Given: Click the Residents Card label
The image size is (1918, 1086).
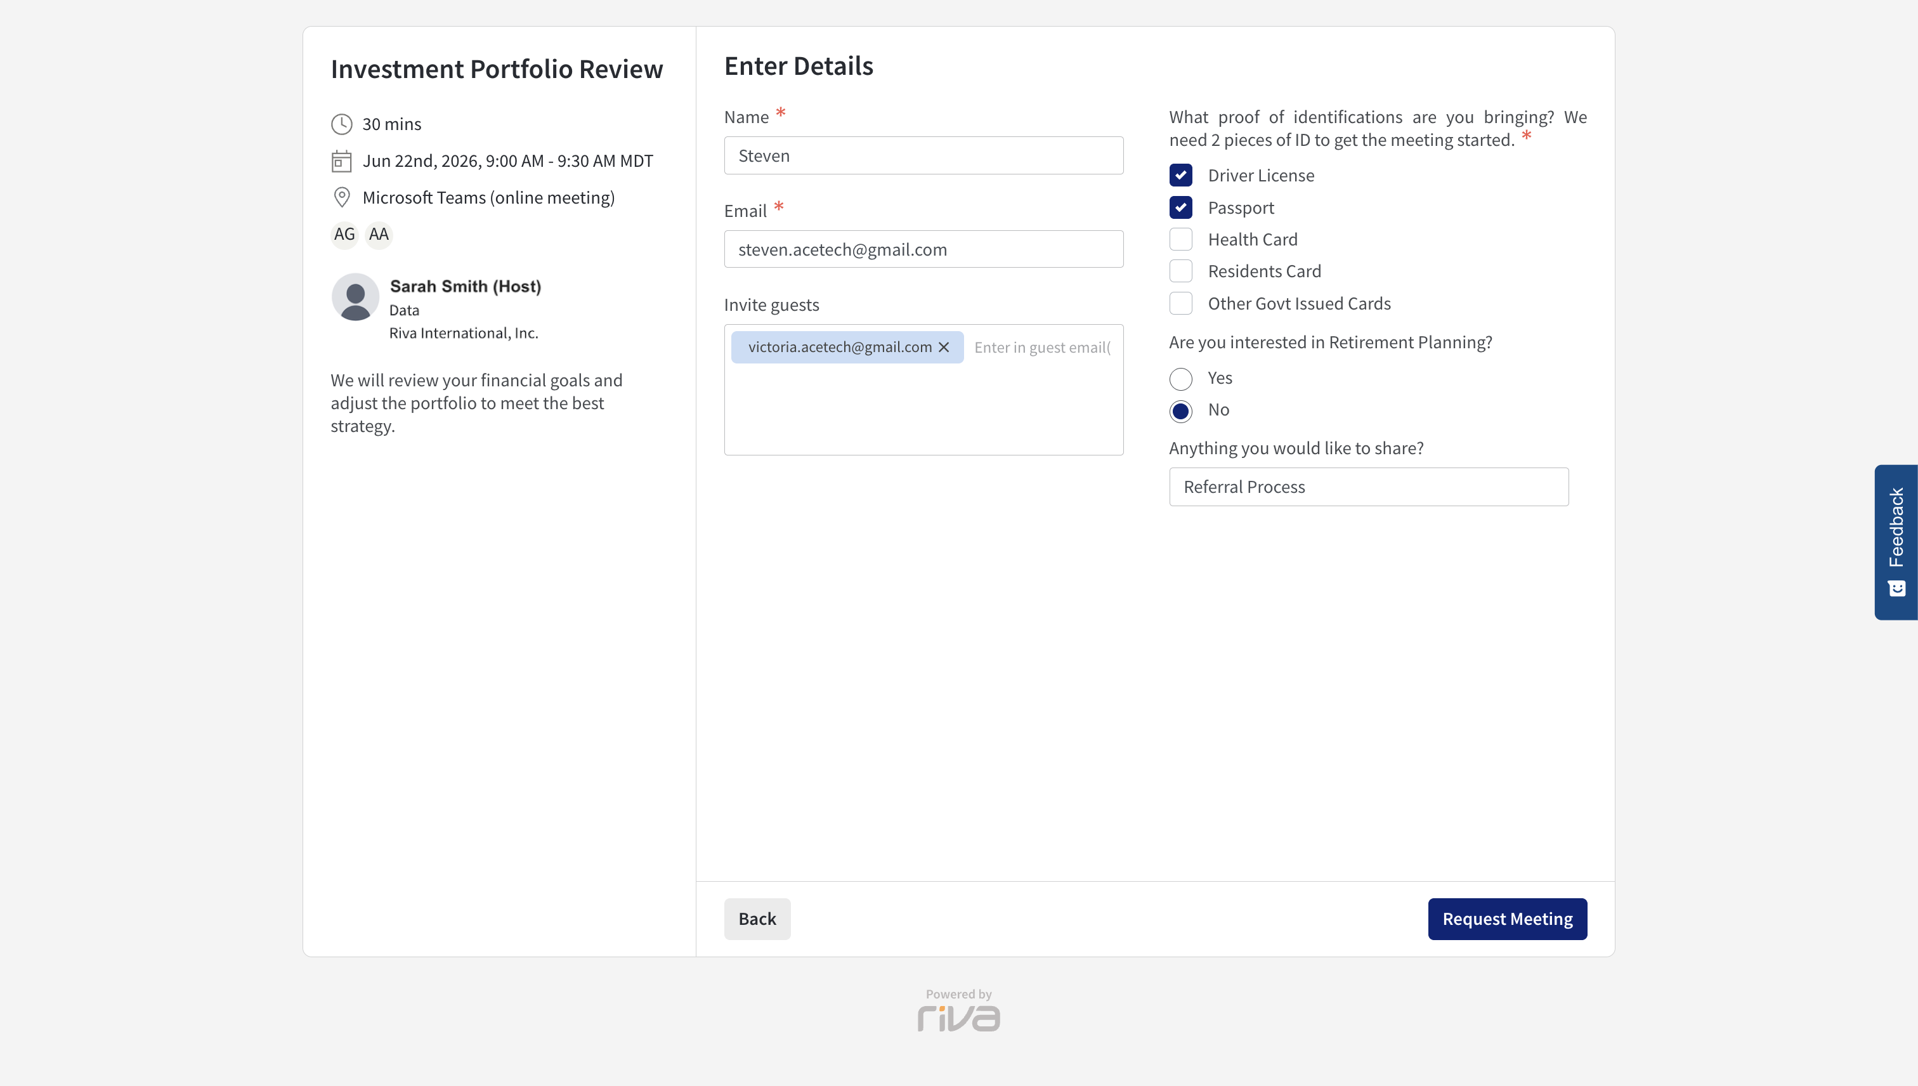Looking at the screenshot, I should (1265, 271).
